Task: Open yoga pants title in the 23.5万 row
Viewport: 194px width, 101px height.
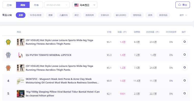Action: [59, 42]
